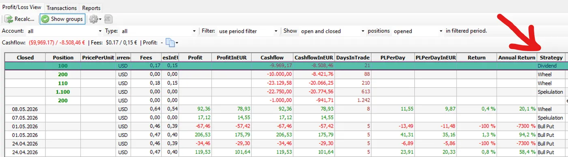Sort by the Closed column header
The image size is (568, 157).
point(25,57)
